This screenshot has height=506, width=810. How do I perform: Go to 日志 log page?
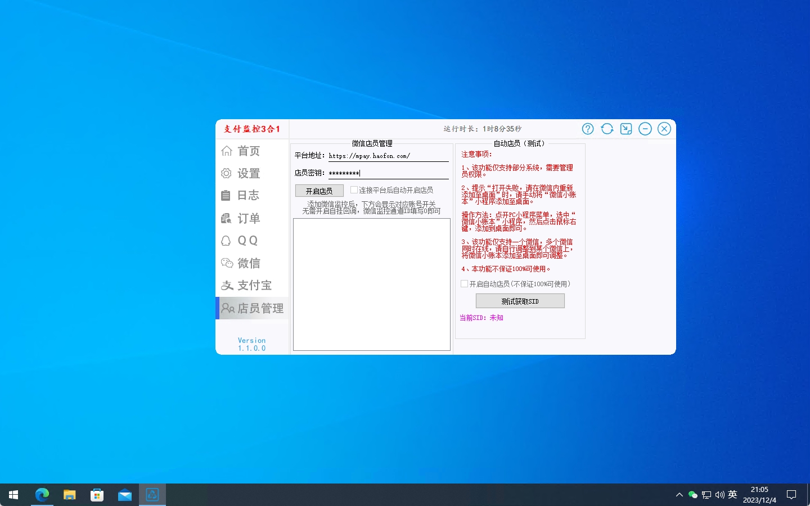tap(248, 195)
